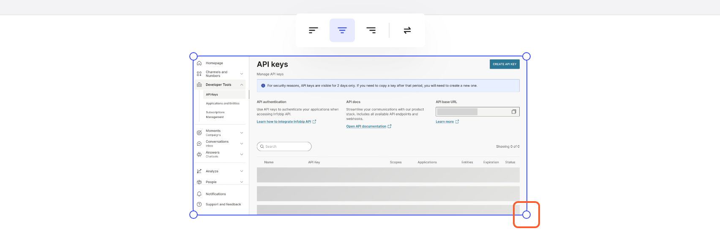Click the info icon in the security banner
720x250 pixels.
point(263,85)
